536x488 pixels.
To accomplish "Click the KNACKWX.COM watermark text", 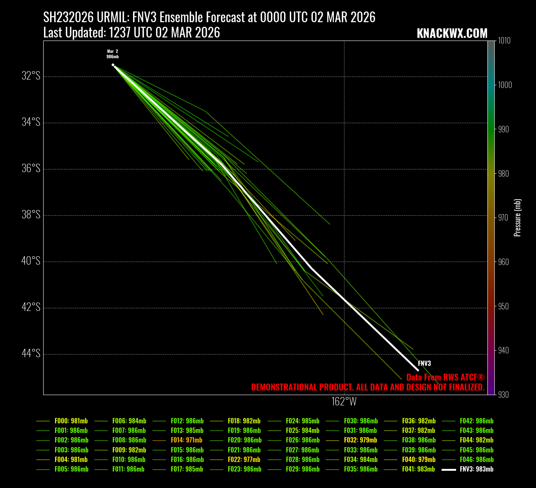I will [452, 34].
